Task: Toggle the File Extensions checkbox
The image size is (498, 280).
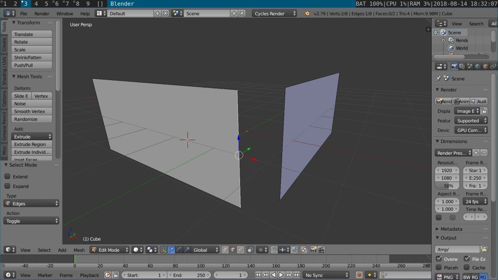Action: tap(467, 258)
